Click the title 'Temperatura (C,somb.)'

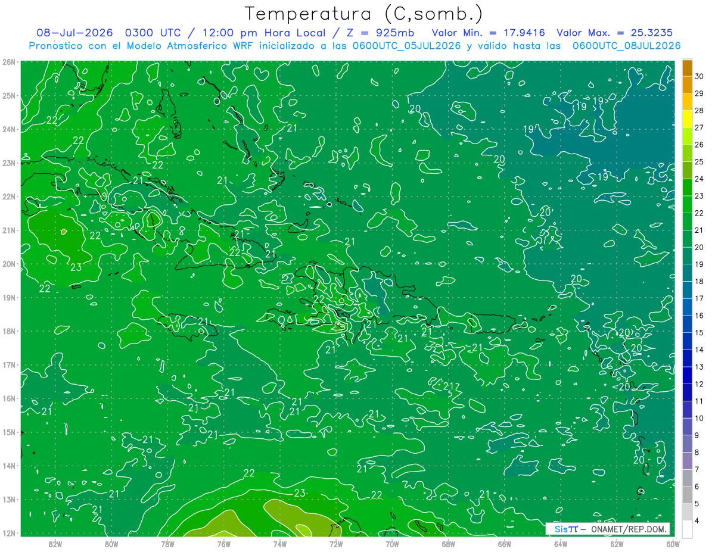point(364,14)
